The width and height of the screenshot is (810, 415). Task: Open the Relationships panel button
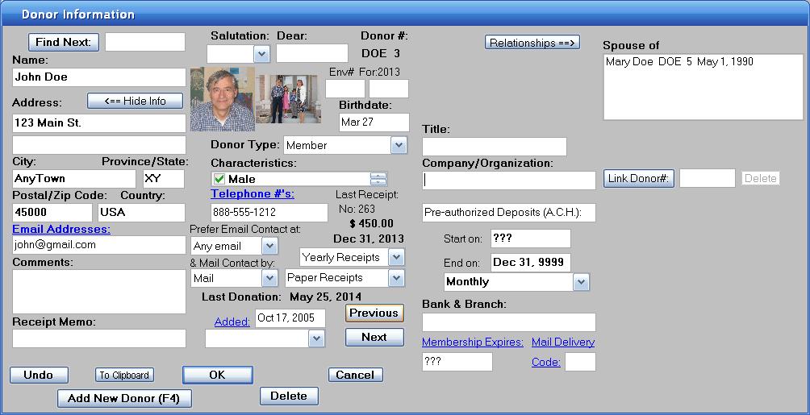tap(532, 43)
